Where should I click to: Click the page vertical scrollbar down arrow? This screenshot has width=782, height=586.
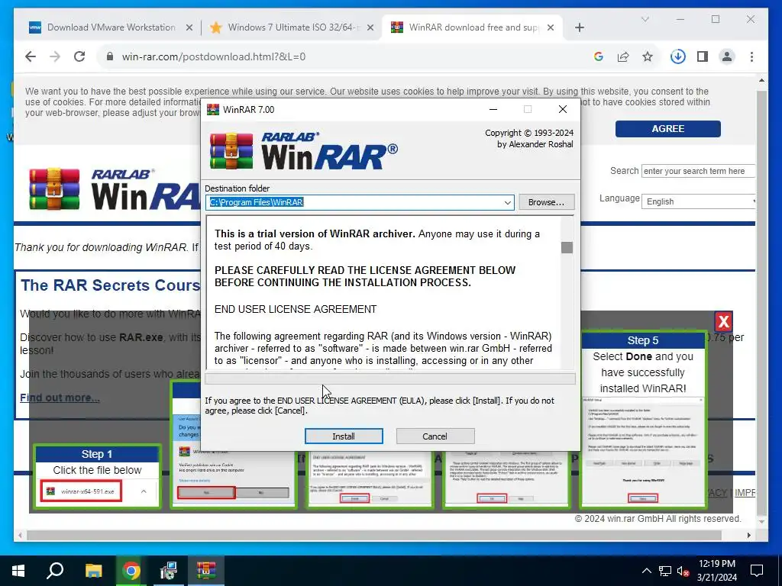click(x=761, y=522)
